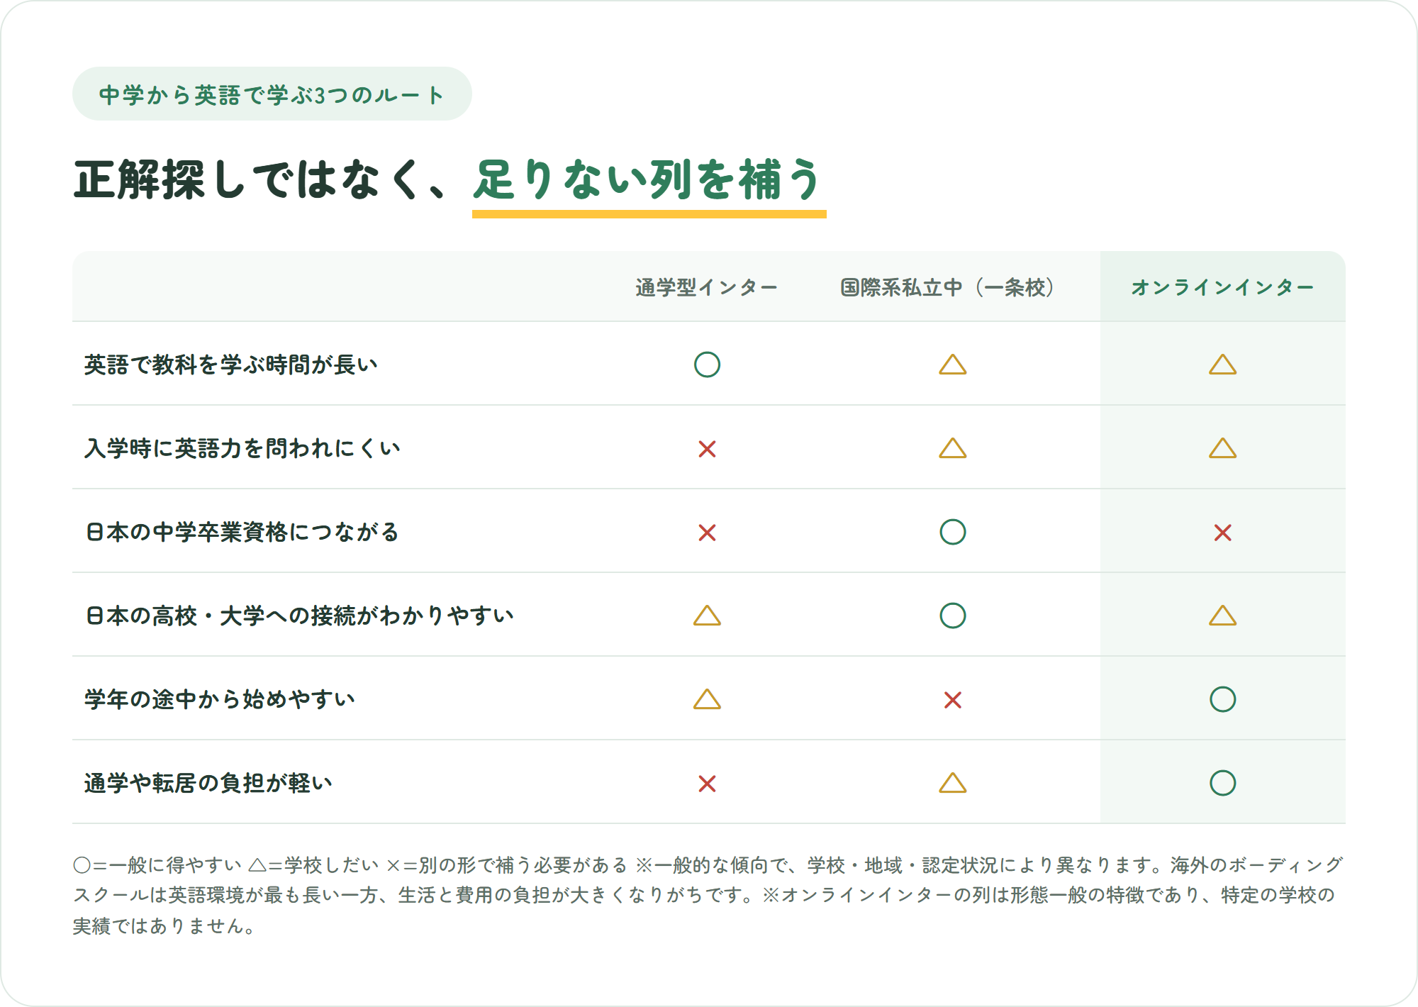Click the circle for 国際系私立中 in 日本の中学卒業資格につながる row
This screenshot has width=1418, height=1007.
tap(953, 532)
